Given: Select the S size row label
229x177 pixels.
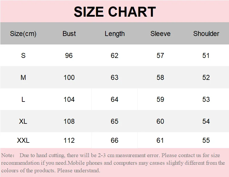Looking at the screenshot, I should pos(23,56).
